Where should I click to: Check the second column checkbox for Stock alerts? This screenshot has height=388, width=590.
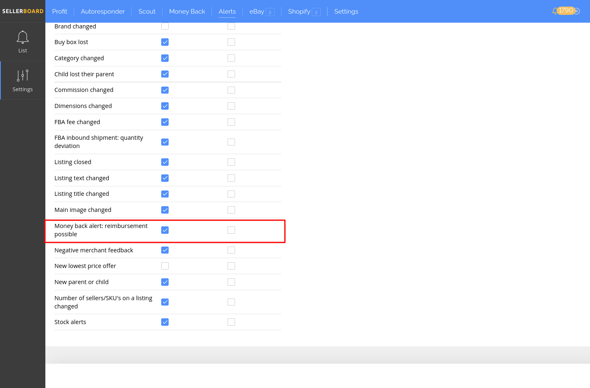pos(231,322)
